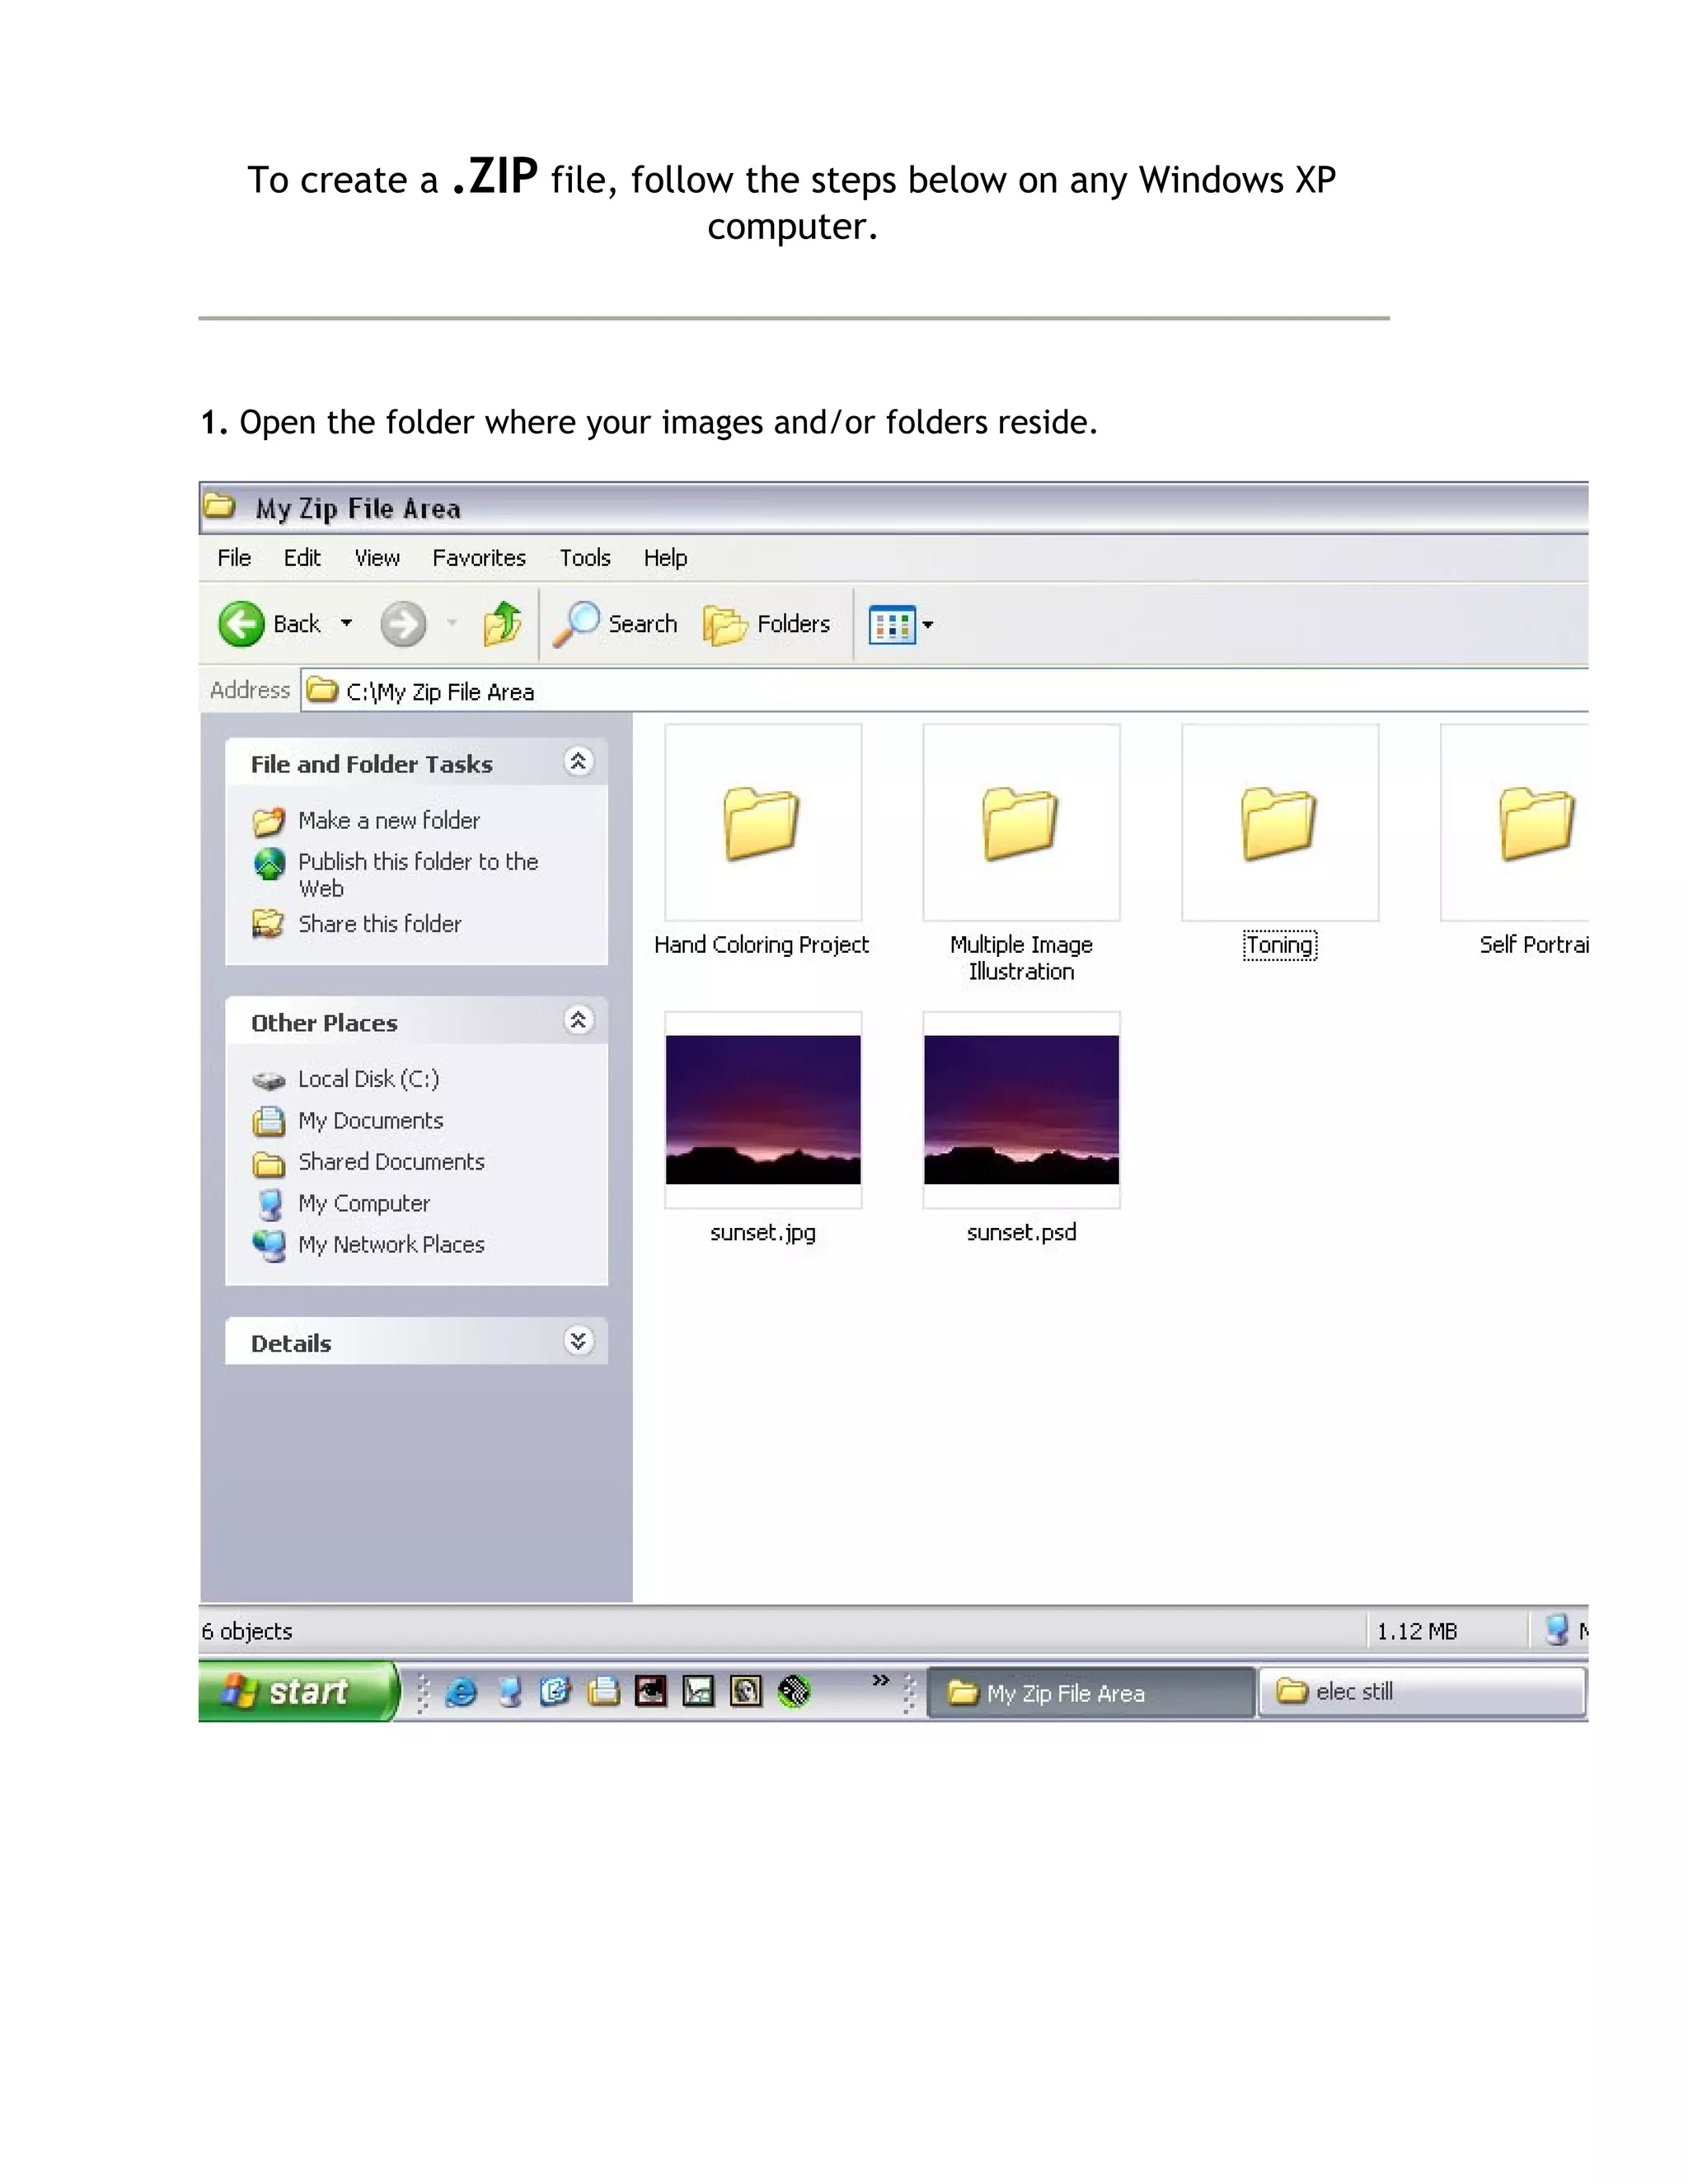Open the Favorites menu

click(x=478, y=558)
